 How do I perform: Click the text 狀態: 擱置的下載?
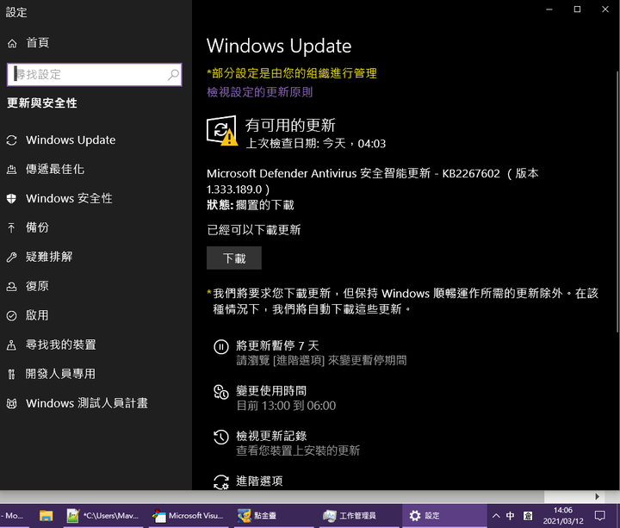point(251,204)
